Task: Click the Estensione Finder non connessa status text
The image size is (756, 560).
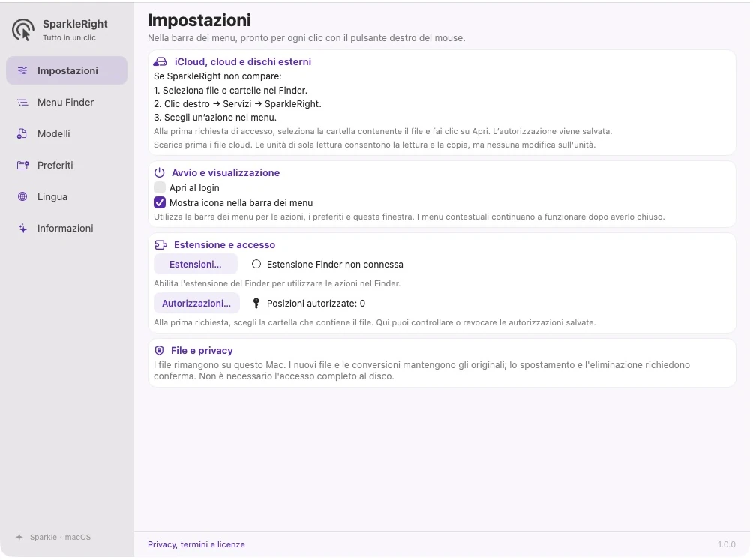Action: click(335, 264)
